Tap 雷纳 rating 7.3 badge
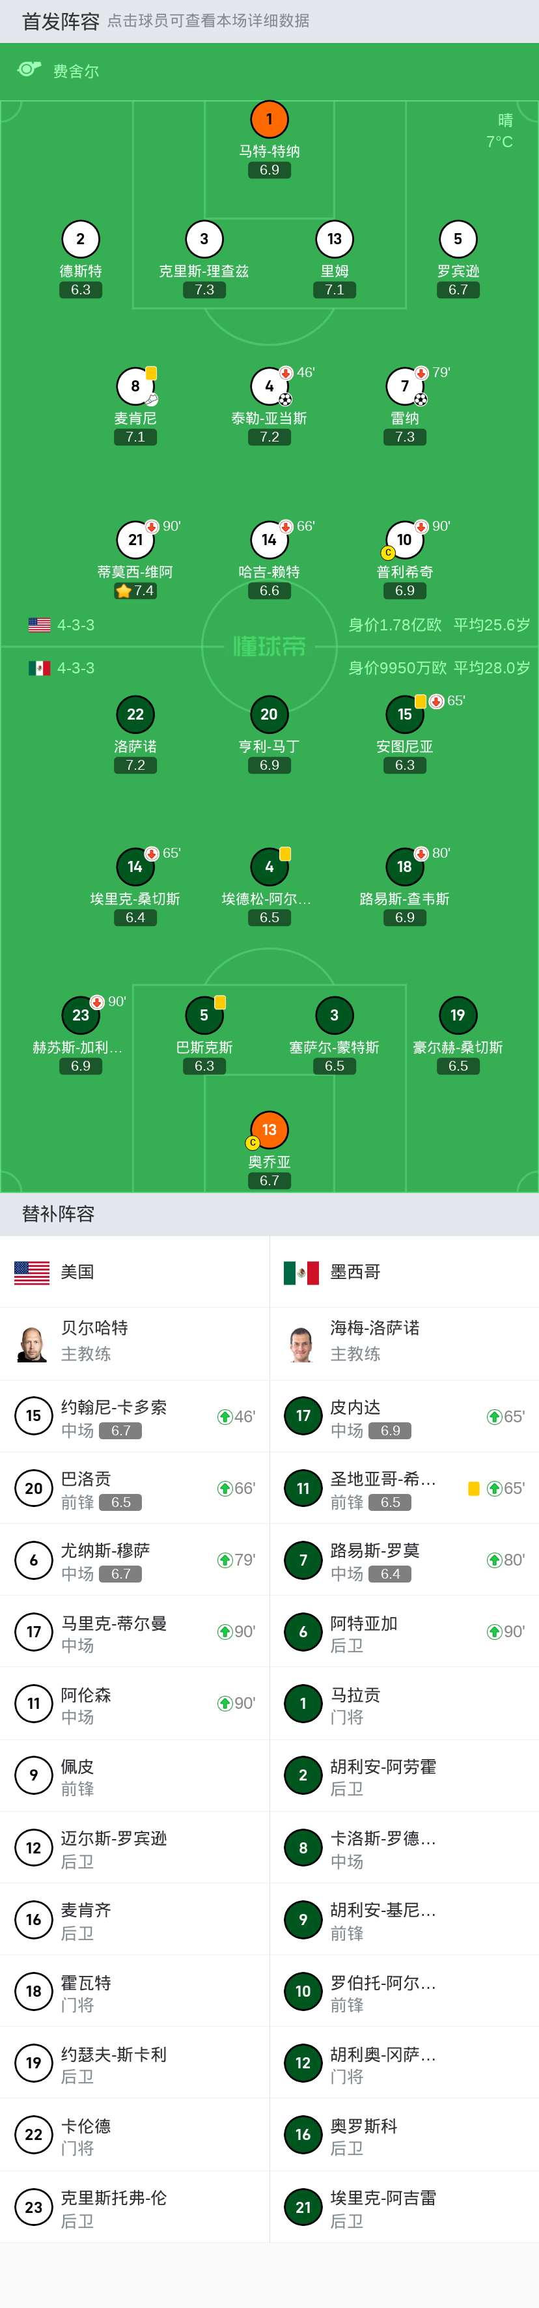The height and width of the screenshot is (2308, 539). pyautogui.click(x=405, y=437)
